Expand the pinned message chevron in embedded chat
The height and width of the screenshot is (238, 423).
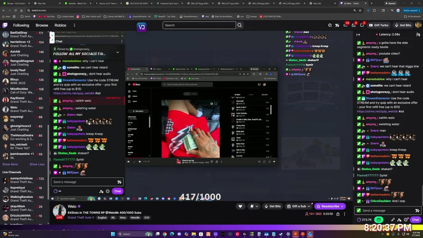click(117, 52)
